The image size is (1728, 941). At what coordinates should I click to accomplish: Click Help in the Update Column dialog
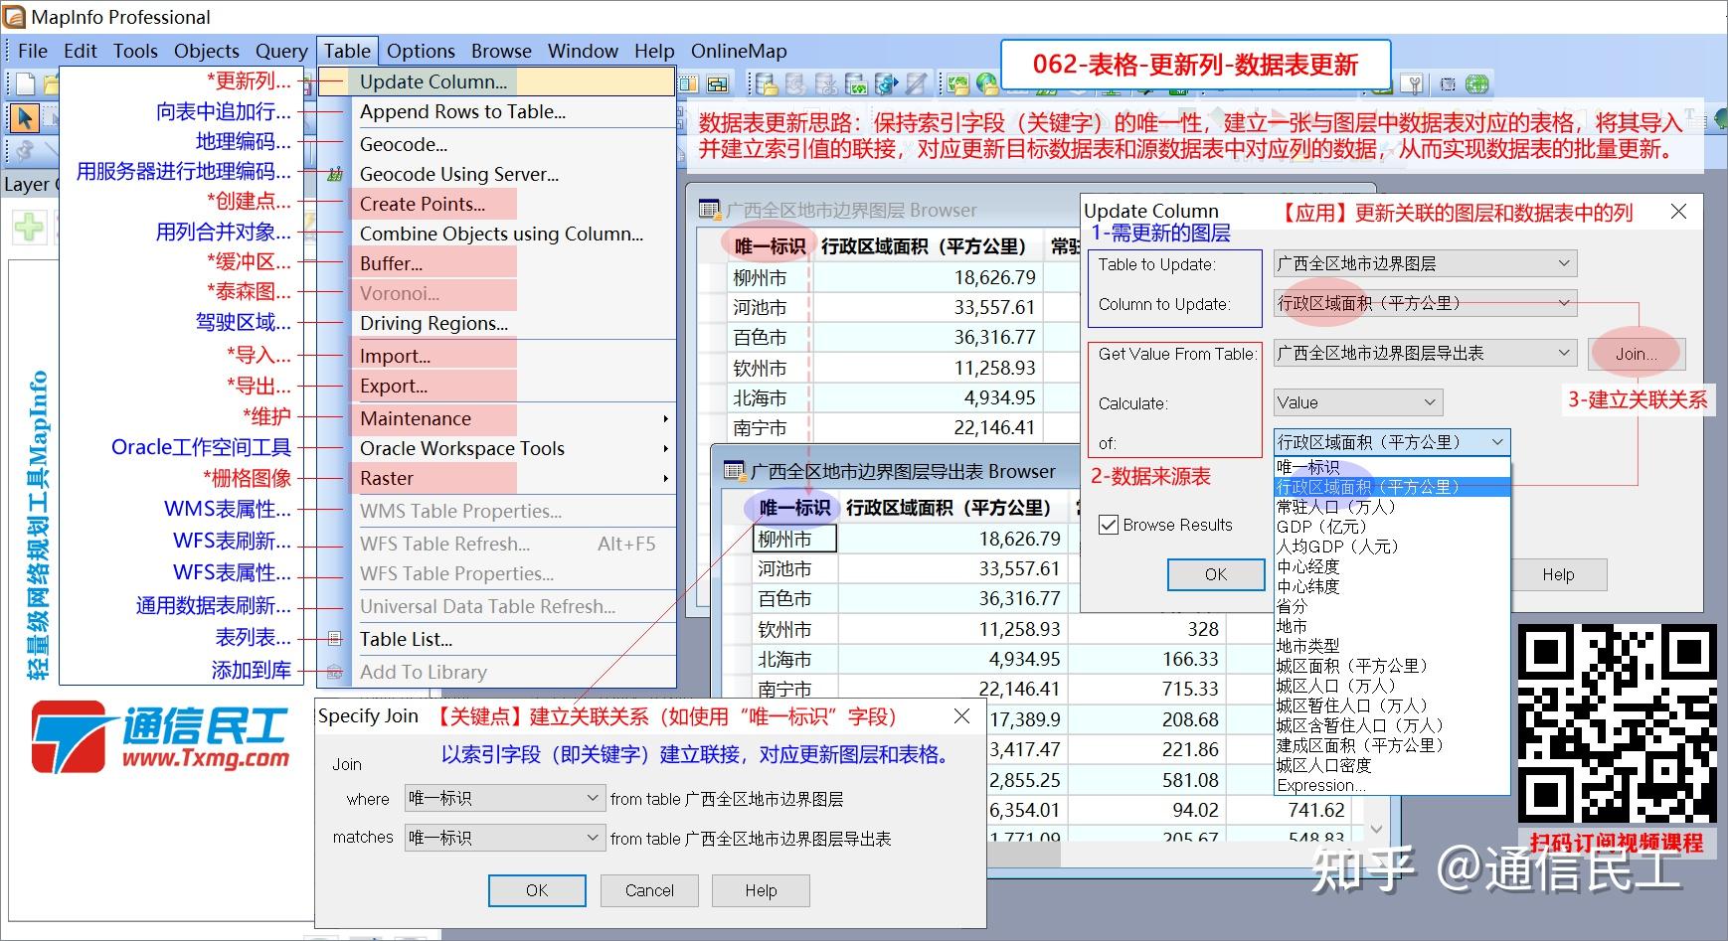coord(1558,574)
